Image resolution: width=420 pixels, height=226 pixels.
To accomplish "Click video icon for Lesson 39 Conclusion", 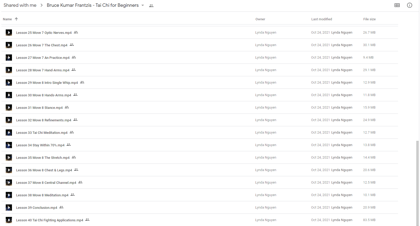I will coord(9,208).
